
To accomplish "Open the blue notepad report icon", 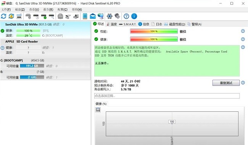I will [85, 16].
